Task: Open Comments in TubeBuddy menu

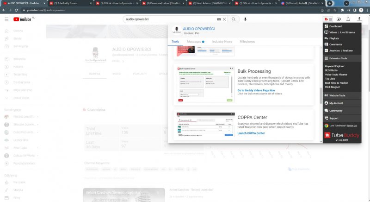Action: click(335, 44)
